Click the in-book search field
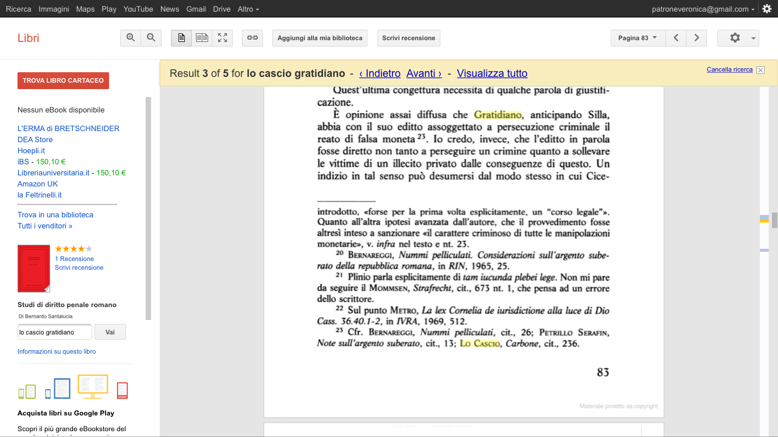 55,332
